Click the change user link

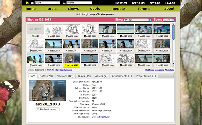108,14
